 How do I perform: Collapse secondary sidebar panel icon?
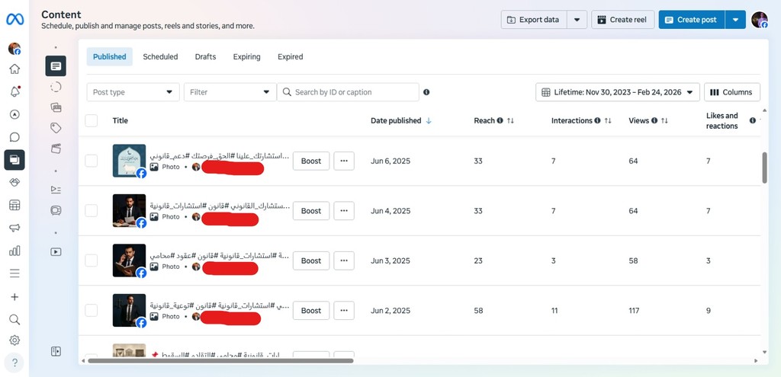tap(56, 351)
